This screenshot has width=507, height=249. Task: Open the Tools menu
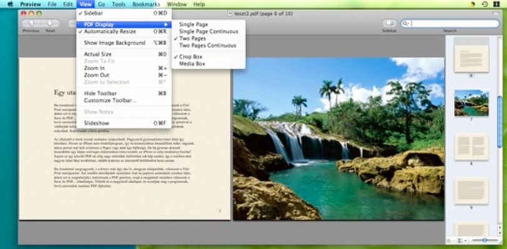click(119, 4)
